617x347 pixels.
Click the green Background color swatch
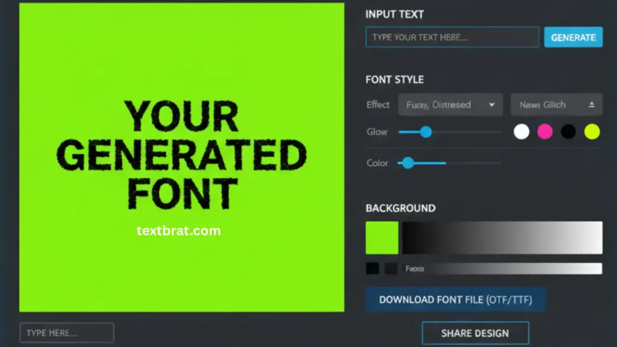pyautogui.click(x=382, y=238)
